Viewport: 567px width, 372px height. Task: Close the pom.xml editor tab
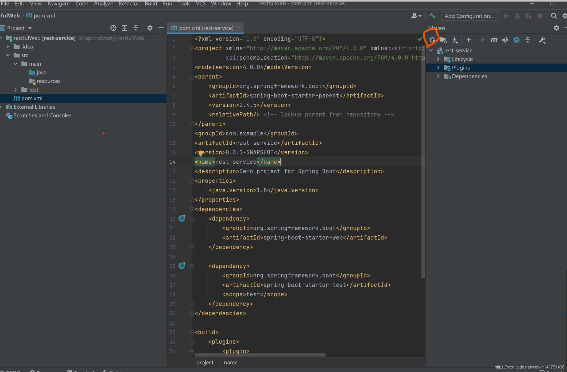tap(238, 28)
